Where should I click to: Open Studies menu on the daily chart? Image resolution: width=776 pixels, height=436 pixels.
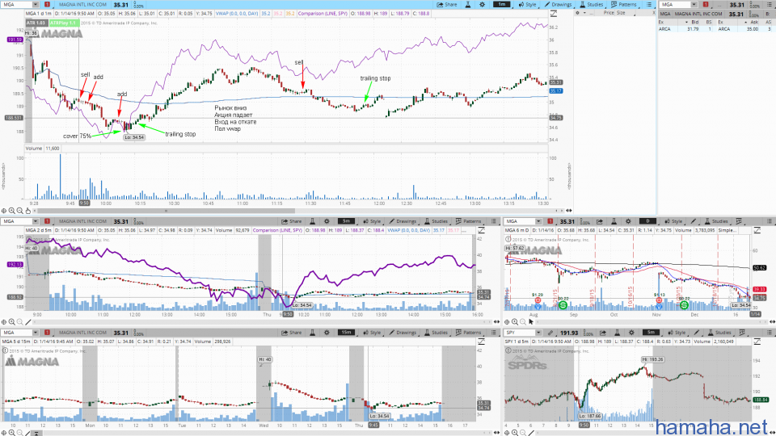[x=717, y=221]
